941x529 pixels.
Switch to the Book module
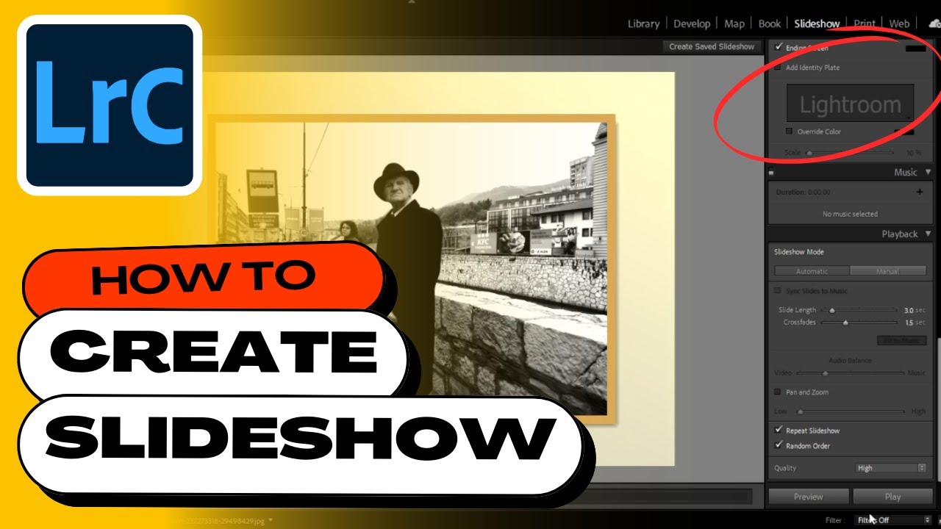770,24
